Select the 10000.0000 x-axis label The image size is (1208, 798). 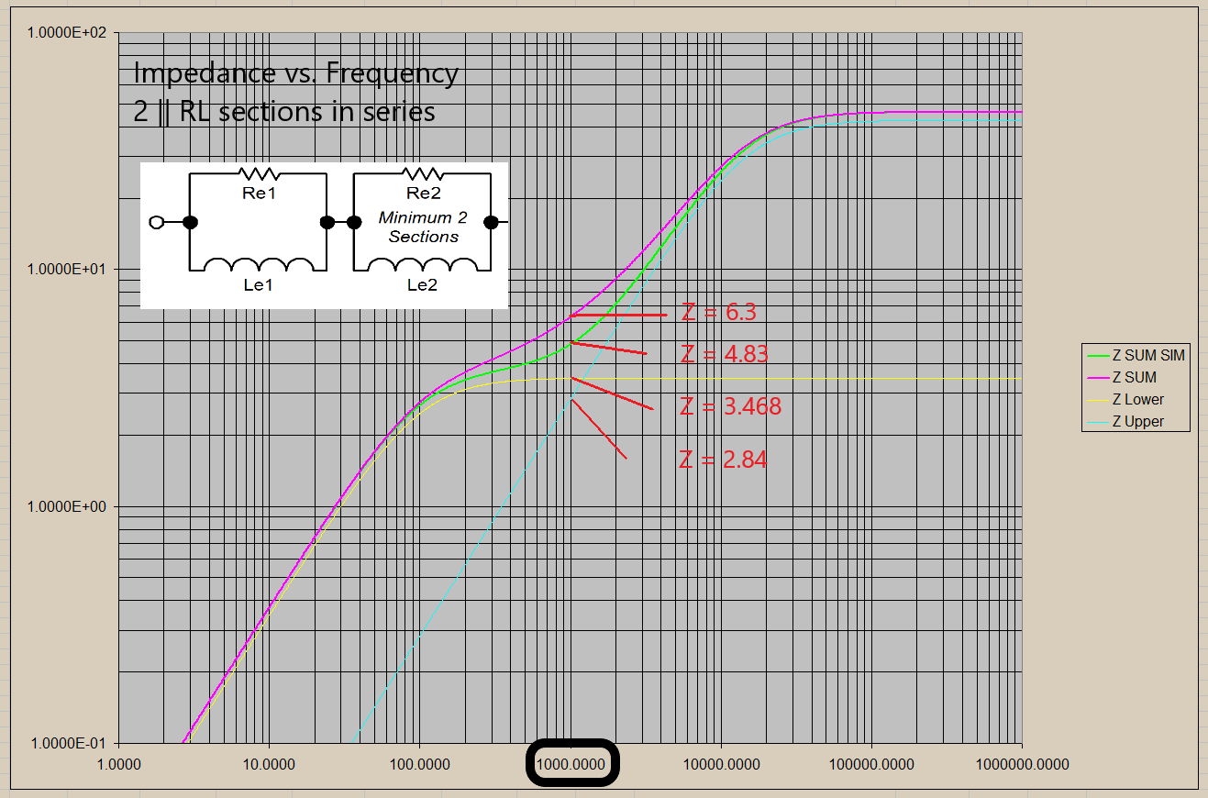coord(721,763)
